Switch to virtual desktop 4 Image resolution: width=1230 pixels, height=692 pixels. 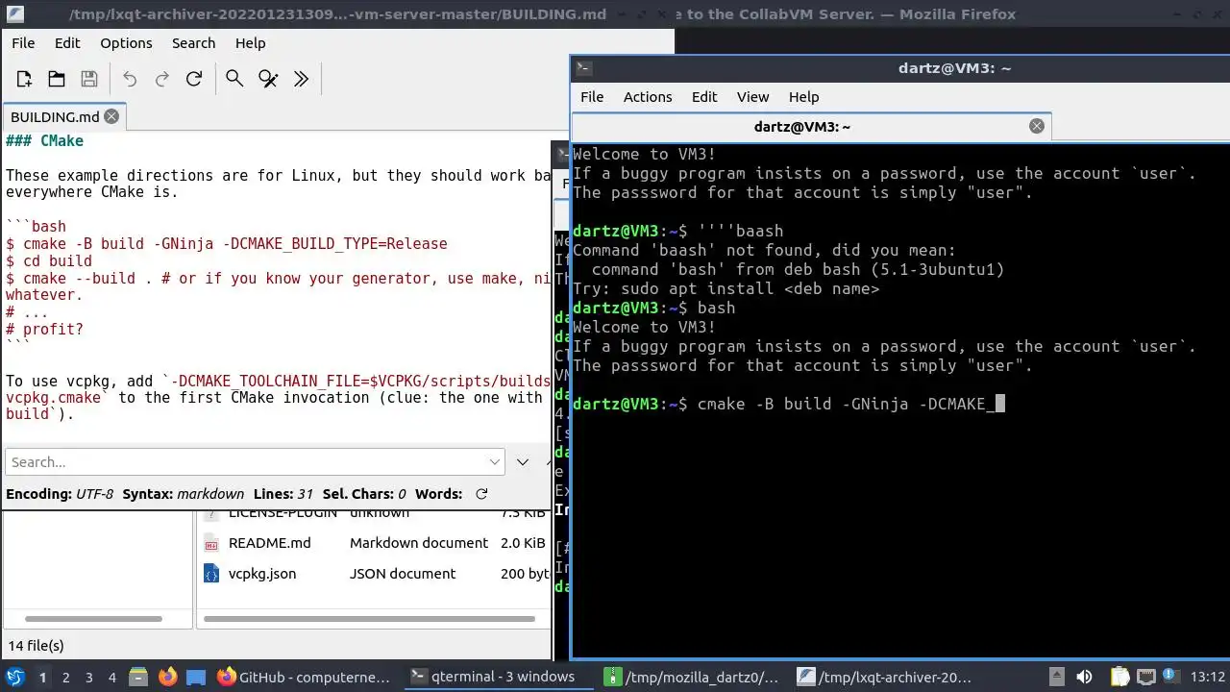tap(111, 678)
